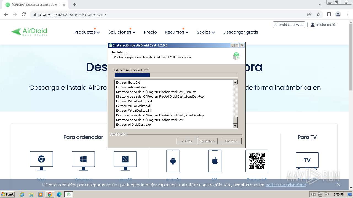Click the network tray icon
The width and height of the screenshot is (353, 198).
point(320,194)
